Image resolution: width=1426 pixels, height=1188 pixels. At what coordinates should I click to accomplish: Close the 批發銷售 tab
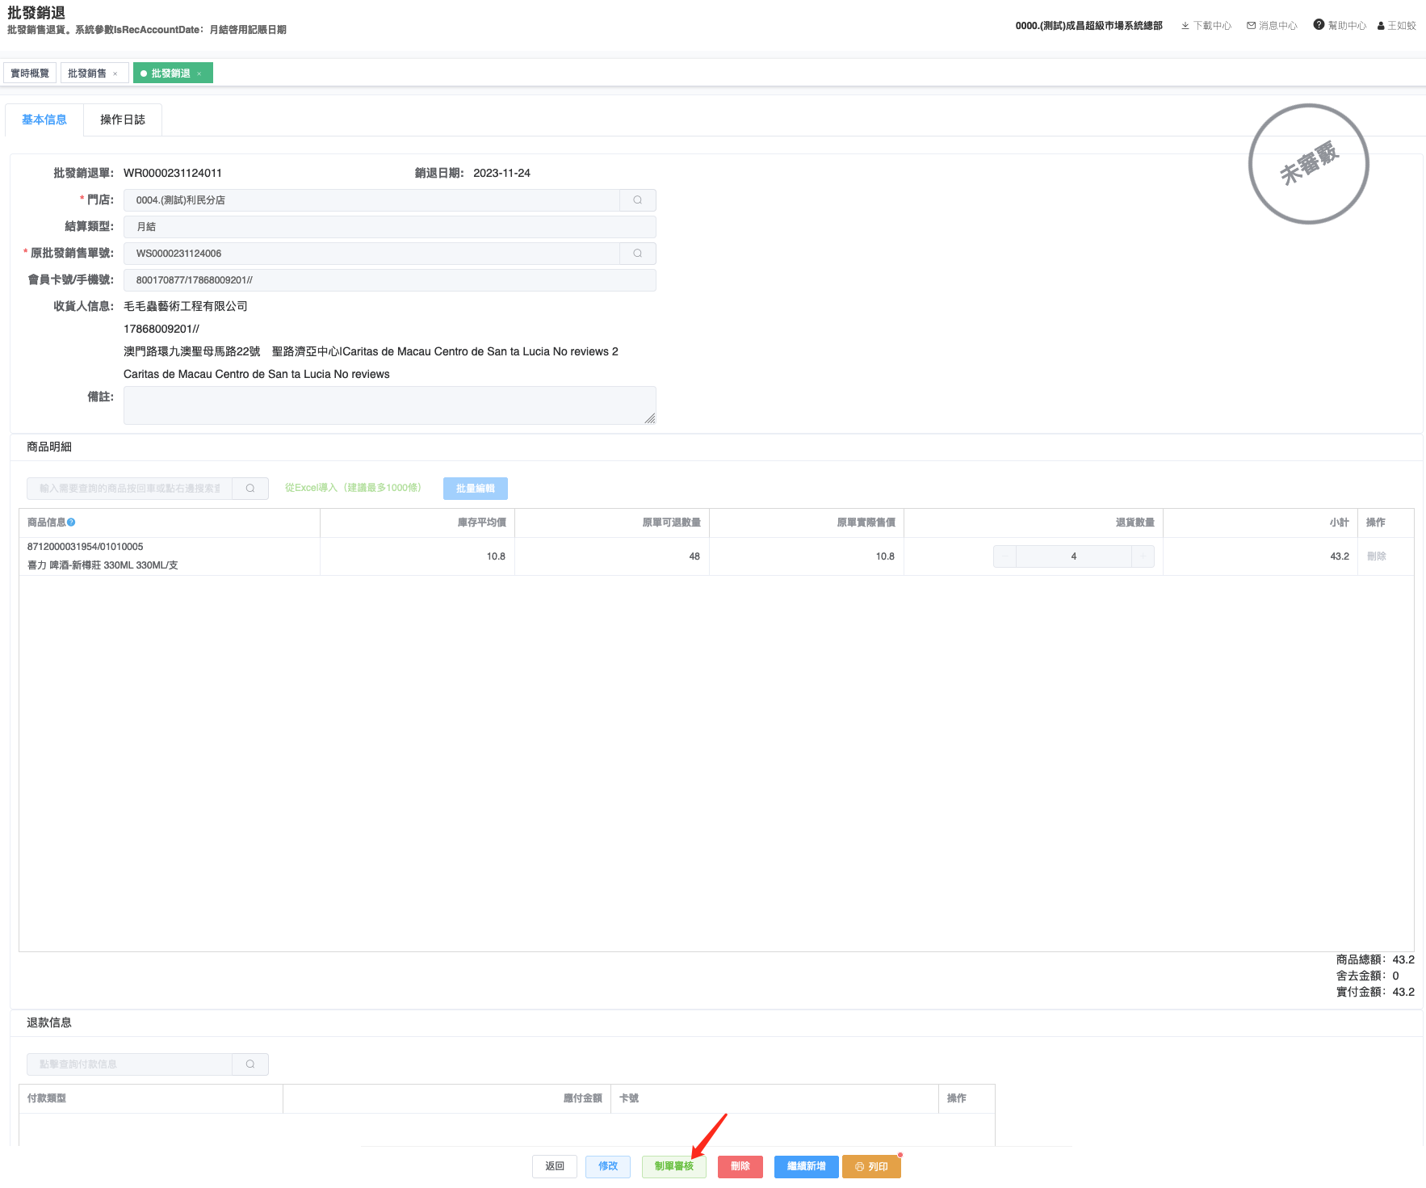click(x=115, y=74)
